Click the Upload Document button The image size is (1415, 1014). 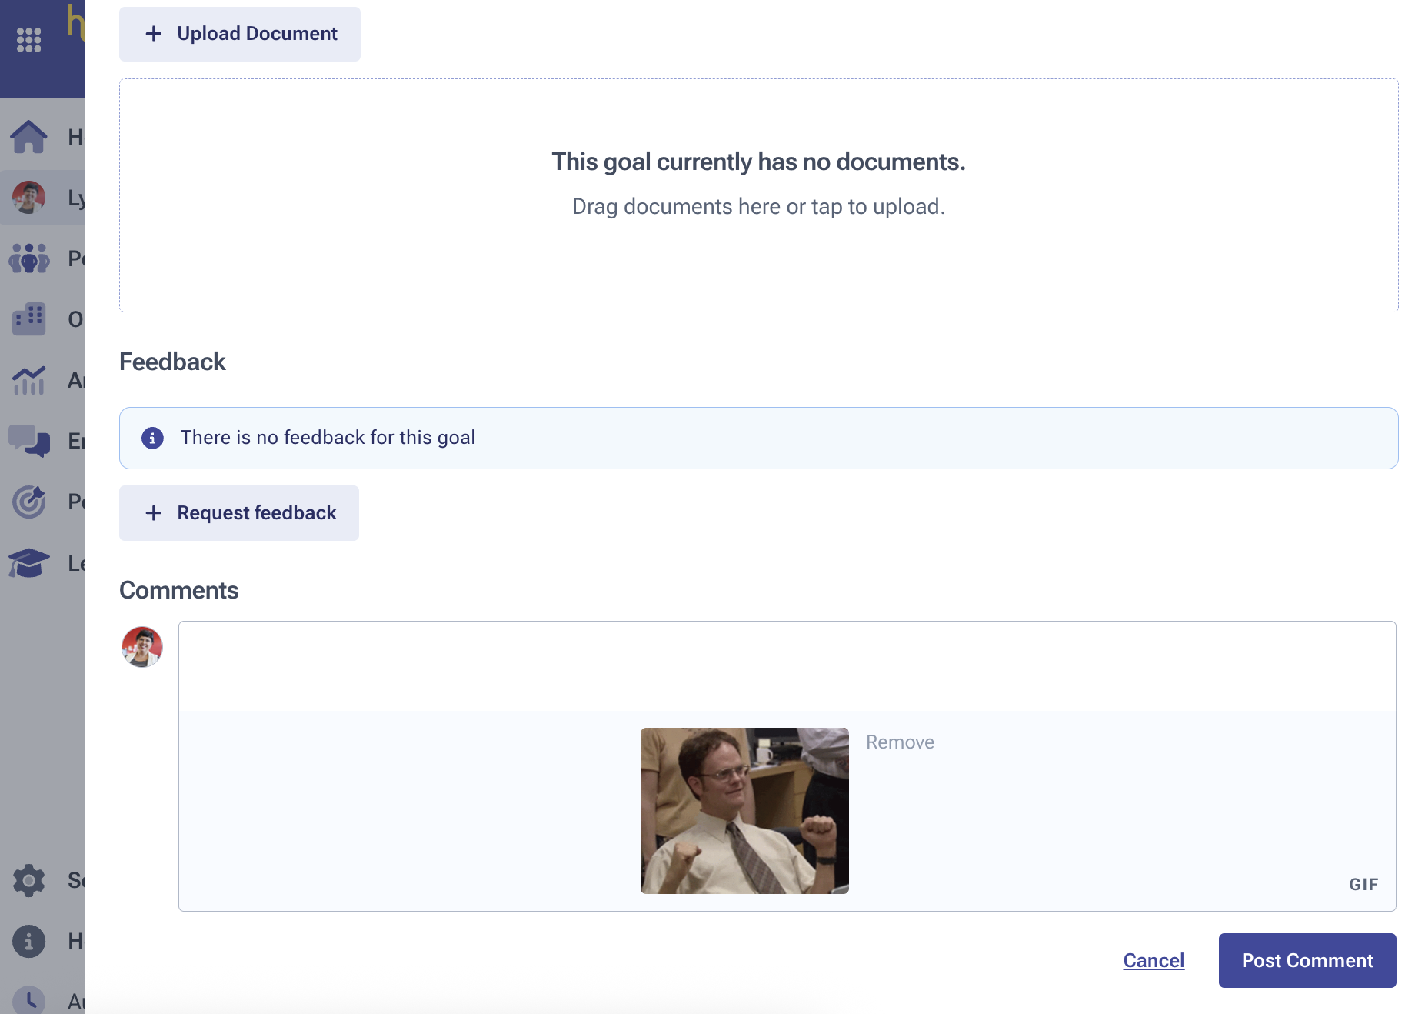(240, 34)
